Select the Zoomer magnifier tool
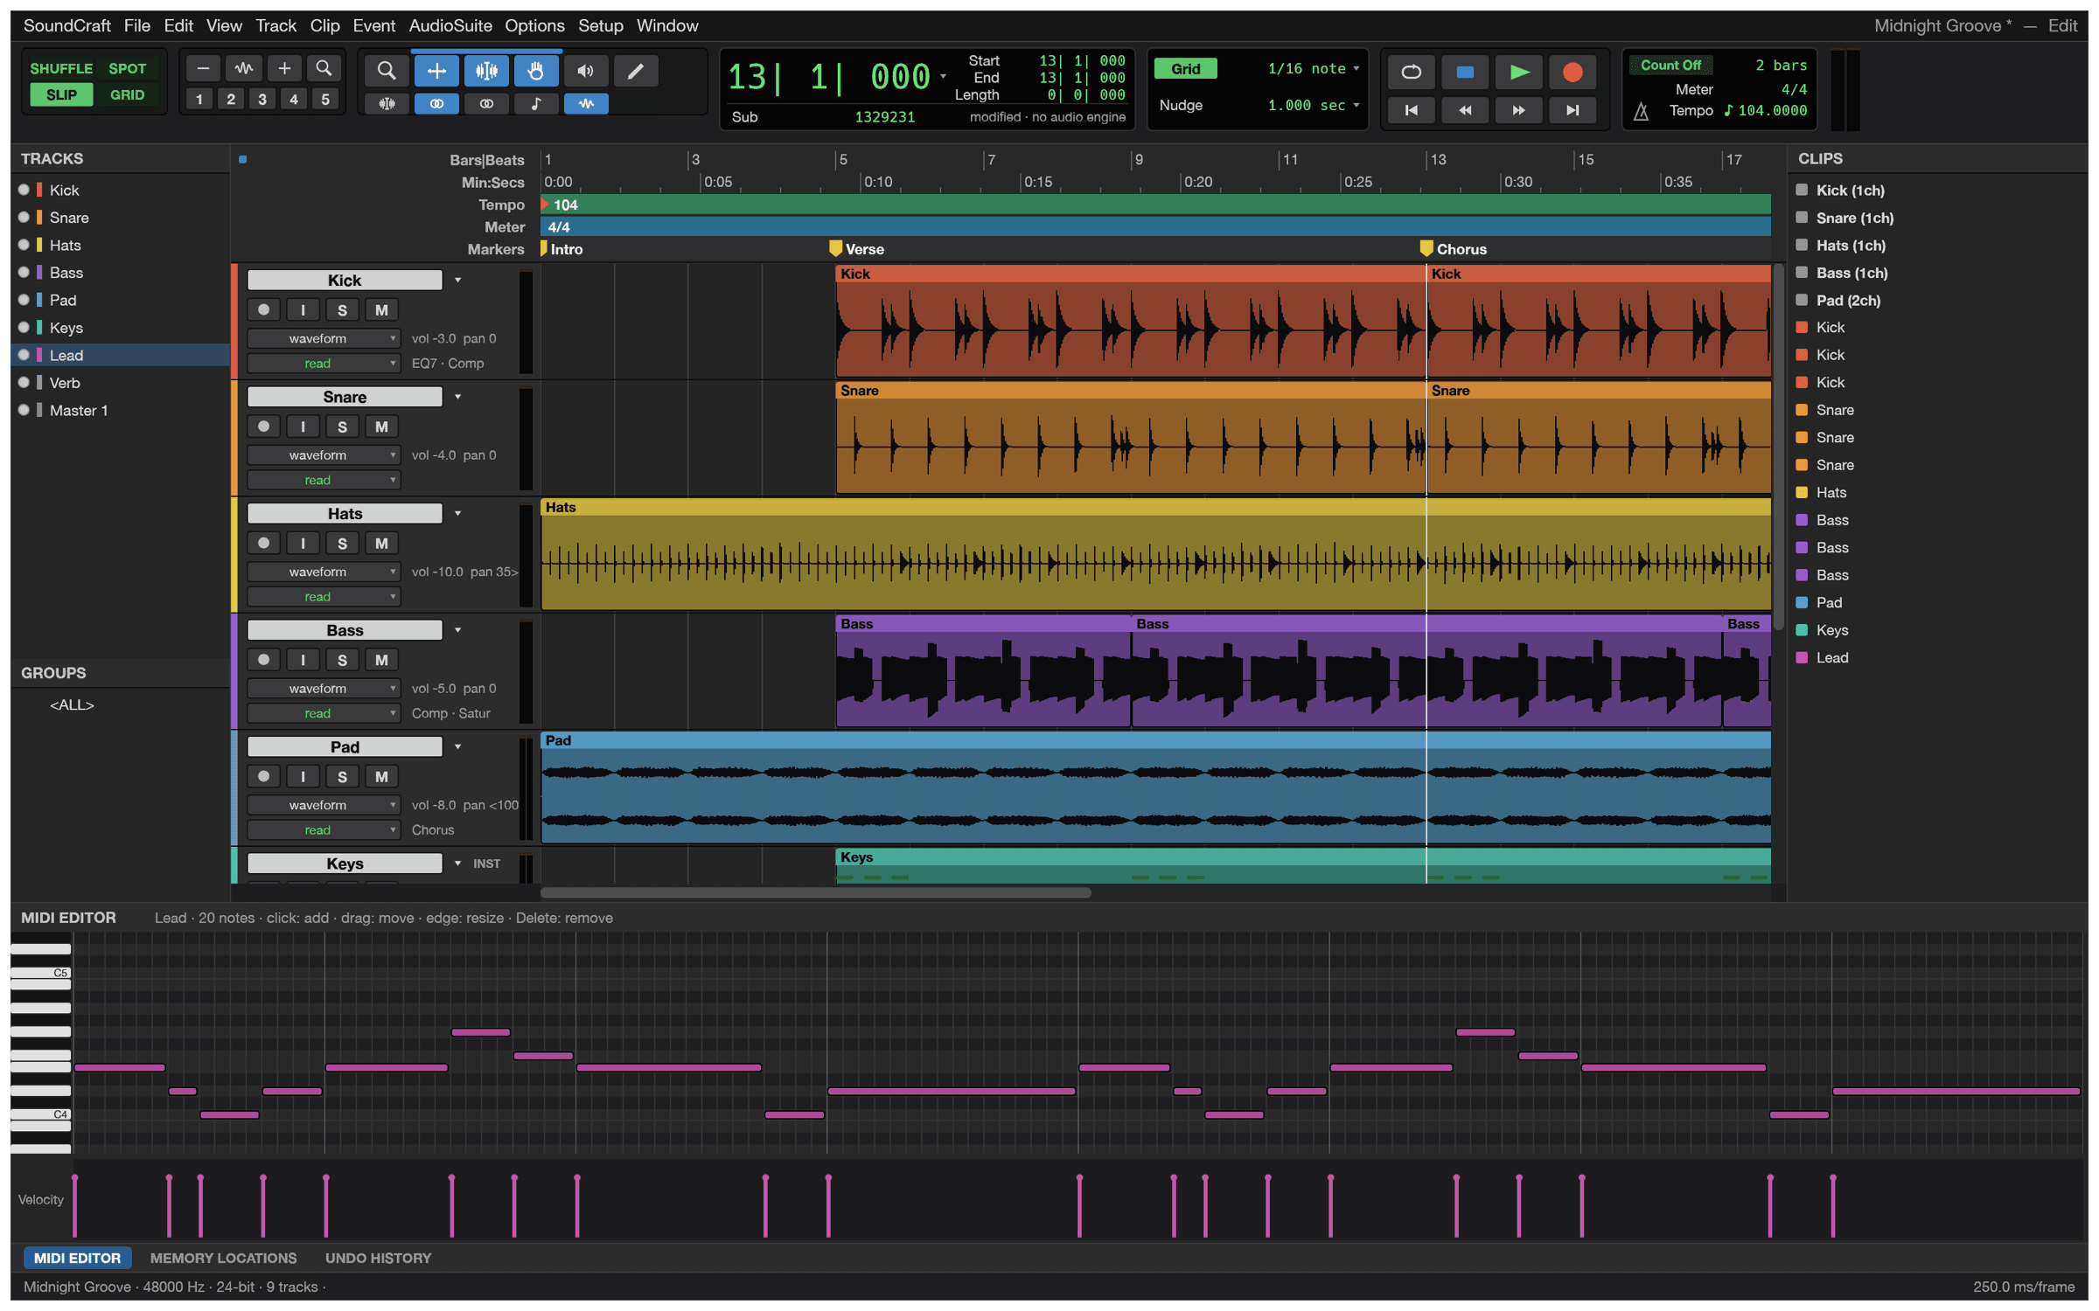 (386, 71)
